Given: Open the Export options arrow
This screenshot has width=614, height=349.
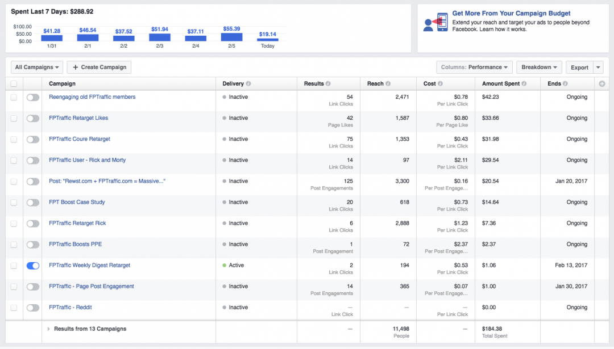Looking at the screenshot, I should 598,68.
